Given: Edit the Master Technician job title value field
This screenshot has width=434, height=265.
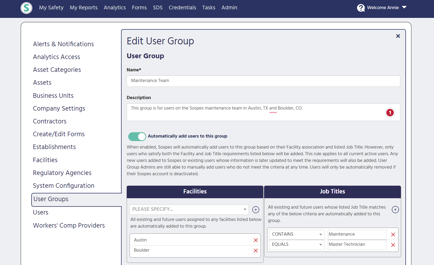Looking at the screenshot, I should [x=357, y=245].
